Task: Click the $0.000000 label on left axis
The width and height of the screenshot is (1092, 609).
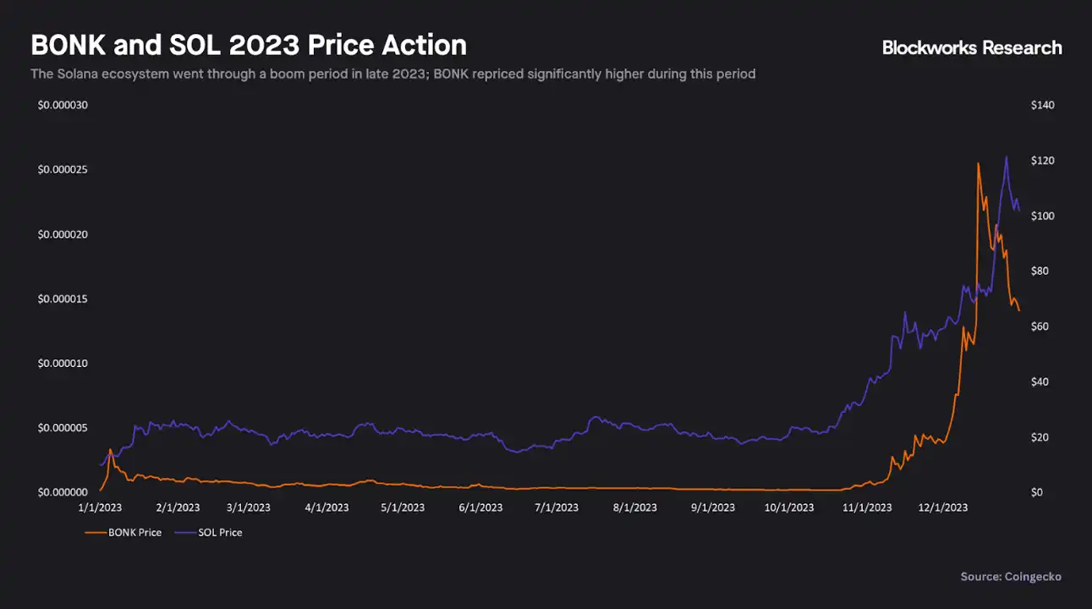Action: (63, 492)
